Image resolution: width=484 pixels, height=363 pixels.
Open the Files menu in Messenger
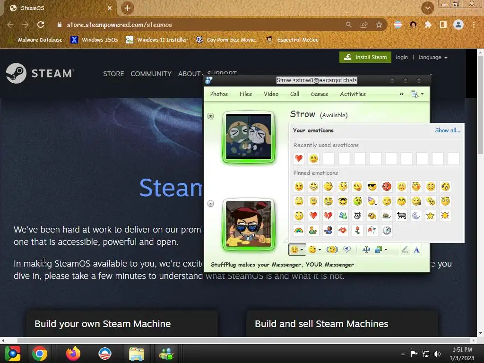[246, 94]
